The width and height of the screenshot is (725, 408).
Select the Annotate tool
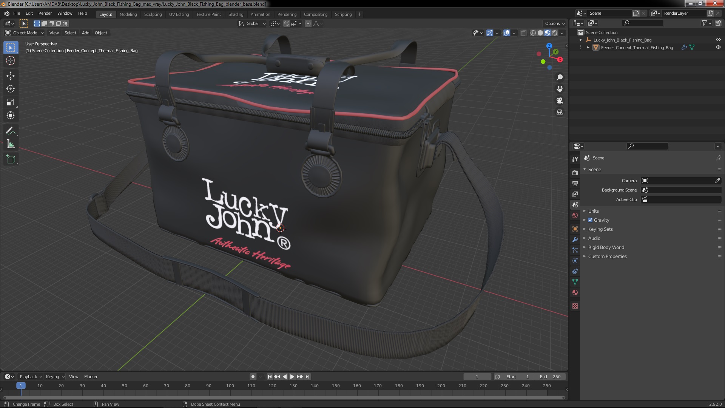[x=11, y=131]
